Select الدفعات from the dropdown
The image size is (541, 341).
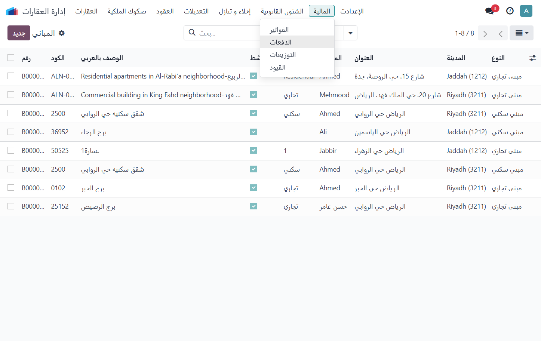[x=297, y=42]
